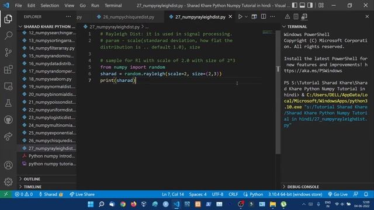Click Go Live server button

pos(338,194)
